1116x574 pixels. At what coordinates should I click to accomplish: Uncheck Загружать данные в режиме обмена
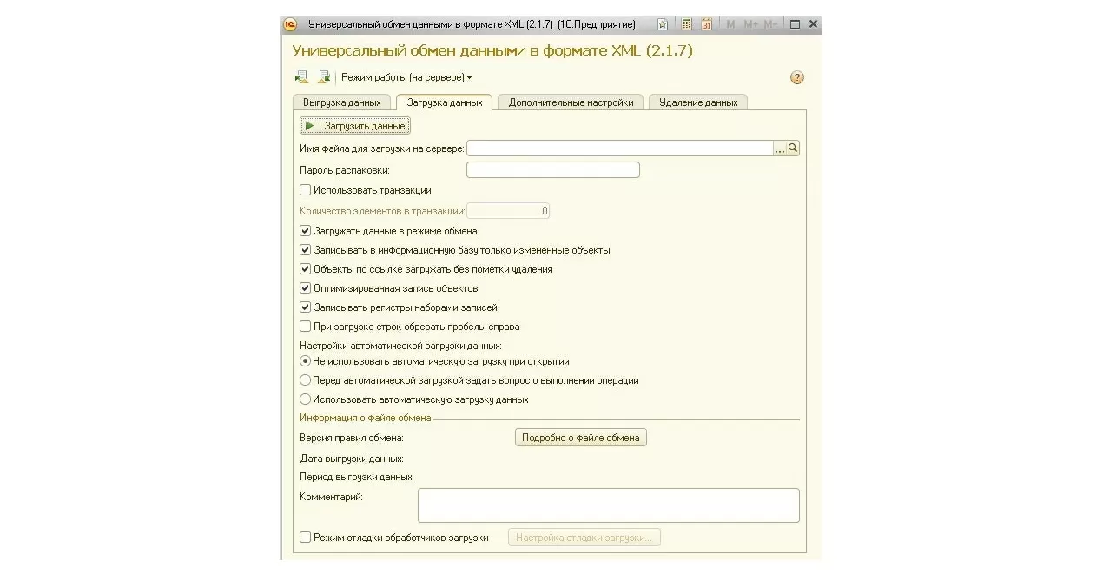306,231
